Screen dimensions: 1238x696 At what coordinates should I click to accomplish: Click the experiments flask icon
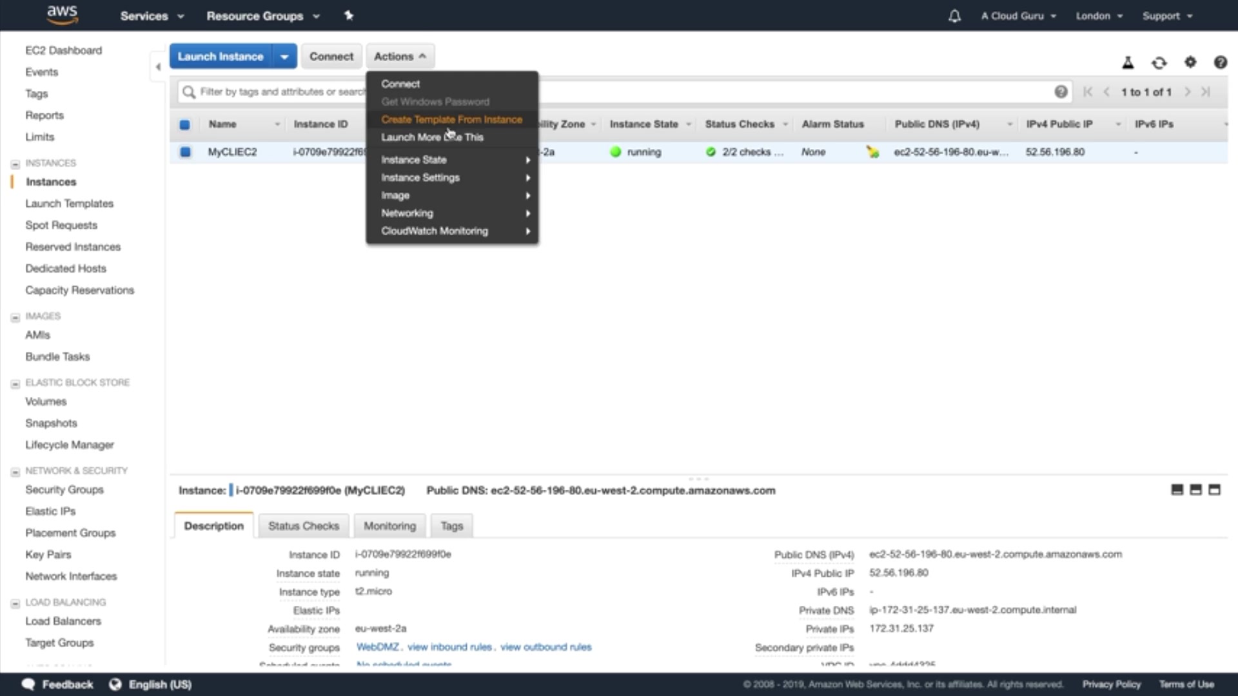(1128, 63)
